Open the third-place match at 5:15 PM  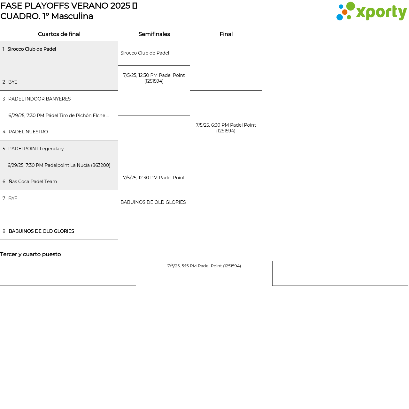204,266
